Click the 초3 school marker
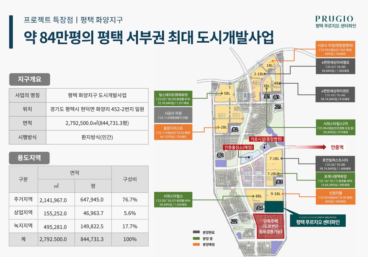The width and height of the screenshot is (368, 257). 279,181
